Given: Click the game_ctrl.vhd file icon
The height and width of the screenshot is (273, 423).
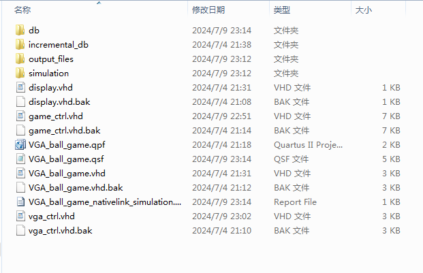Looking at the screenshot, I should point(20,116).
